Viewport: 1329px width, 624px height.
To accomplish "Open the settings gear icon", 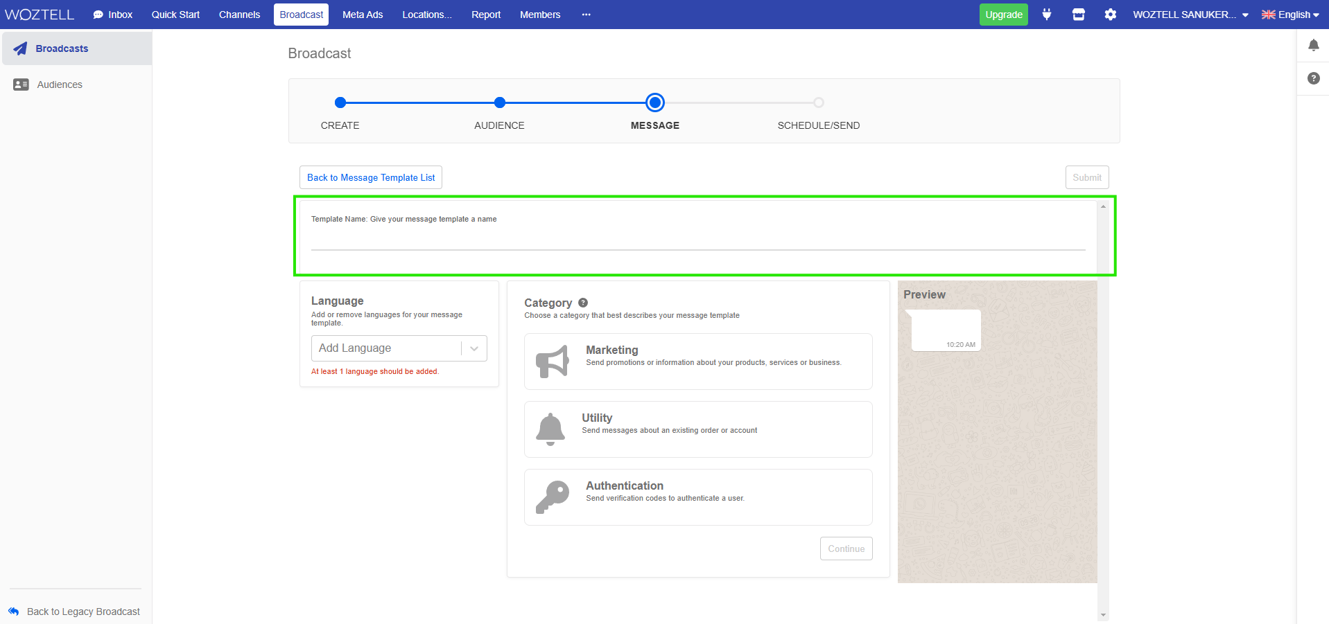I will click(1111, 14).
